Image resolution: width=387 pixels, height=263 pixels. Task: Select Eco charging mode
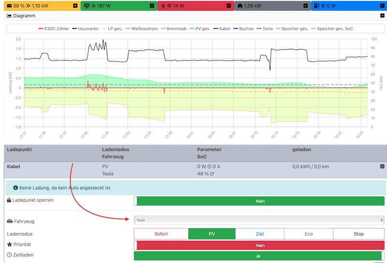309,234
